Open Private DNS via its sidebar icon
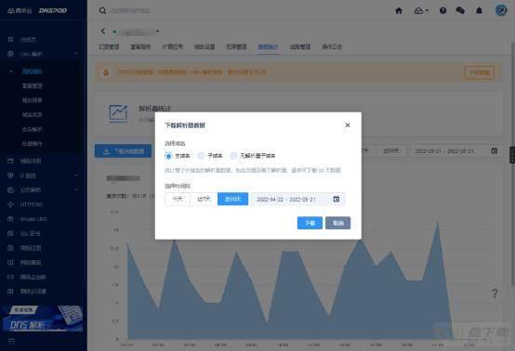 [x=10, y=219]
